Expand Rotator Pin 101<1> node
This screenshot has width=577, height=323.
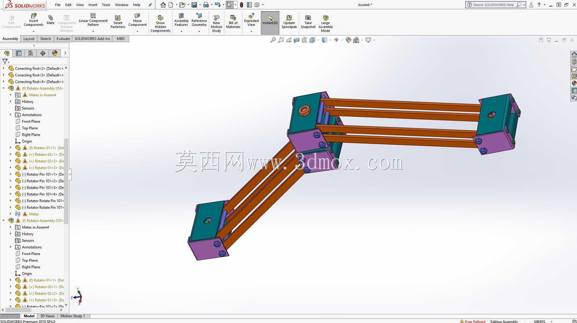[x=11, y=174]
